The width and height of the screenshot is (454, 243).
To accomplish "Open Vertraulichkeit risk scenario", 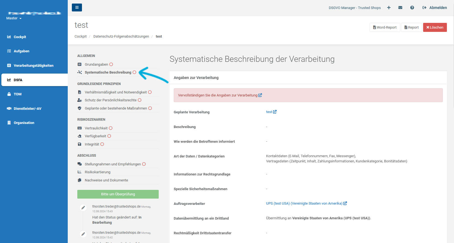I will coord(96,128).
